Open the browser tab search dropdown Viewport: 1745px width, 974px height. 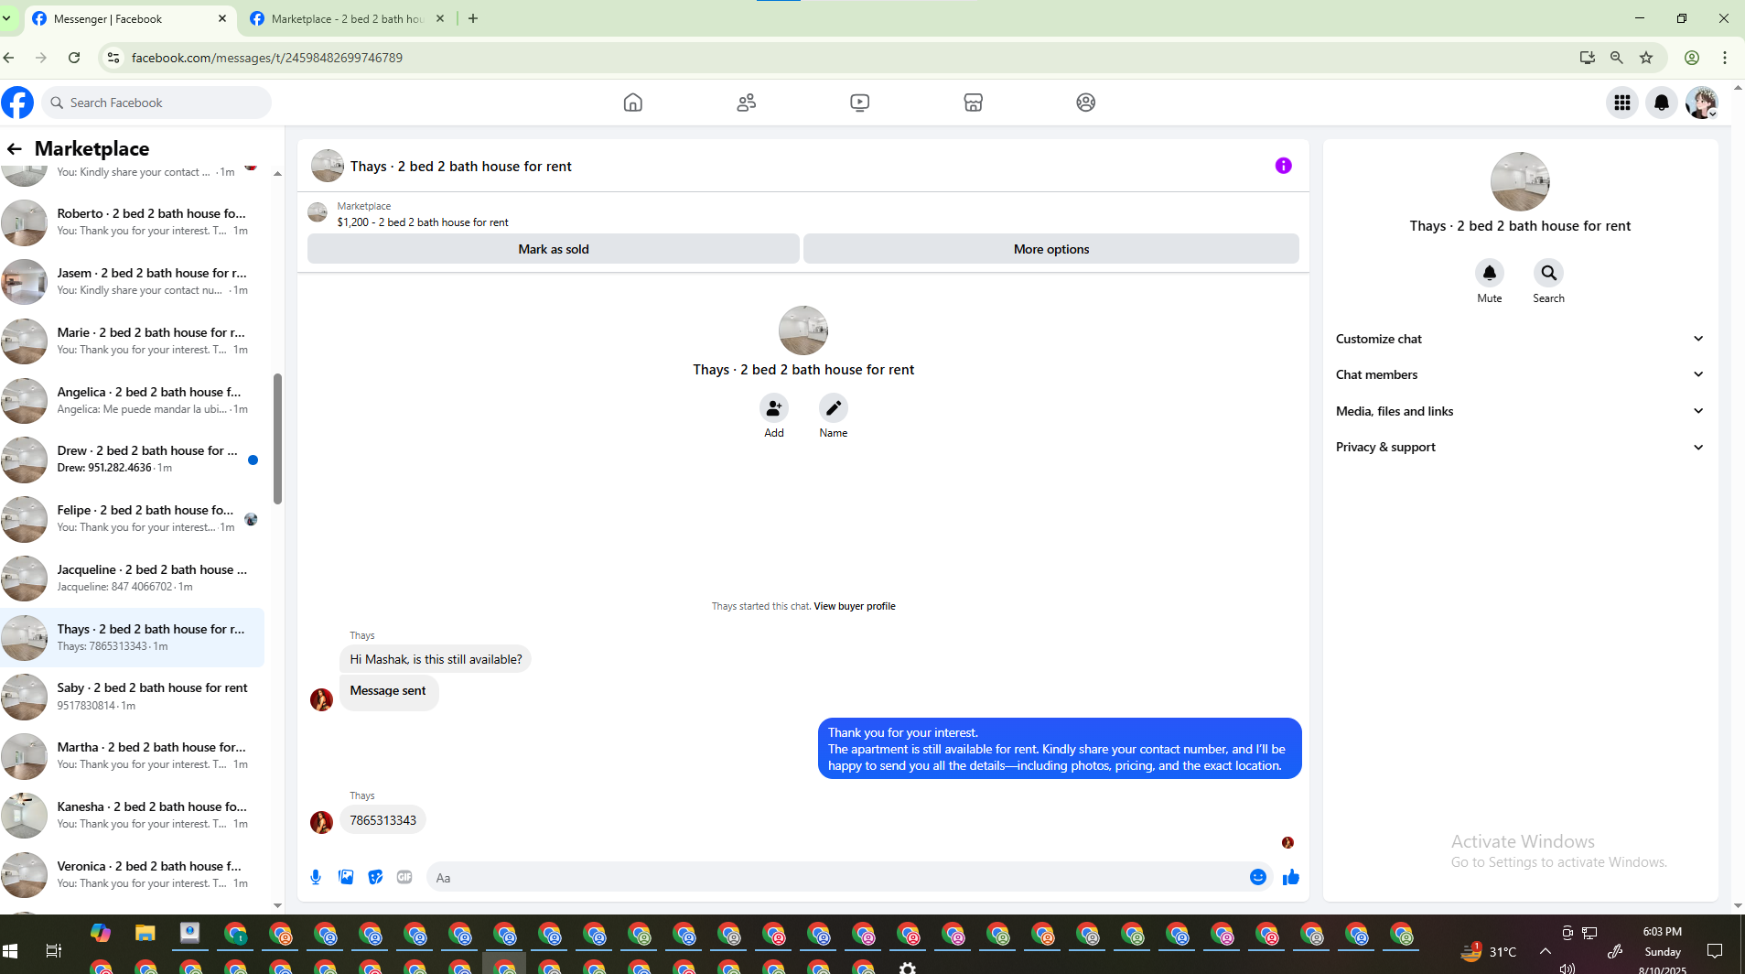coord(6,18)
